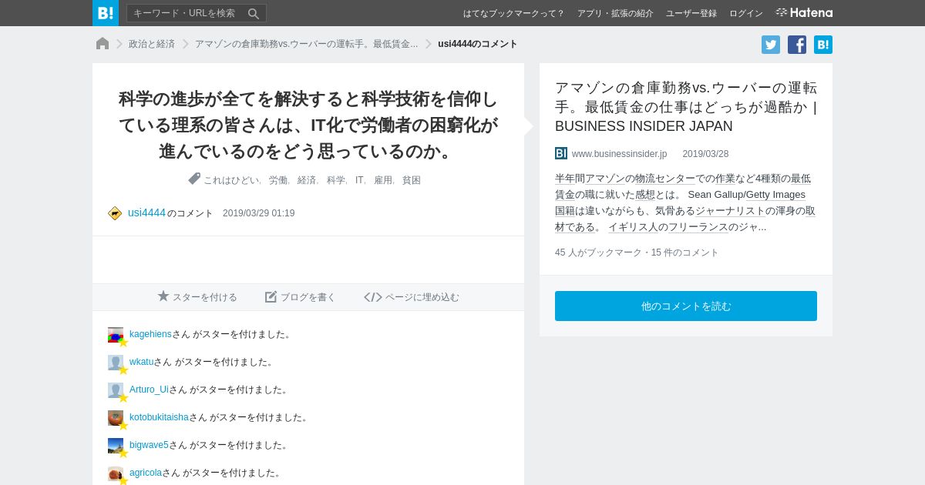Open wkatu profile link
The image size is (925, 485).
point(141,362)
